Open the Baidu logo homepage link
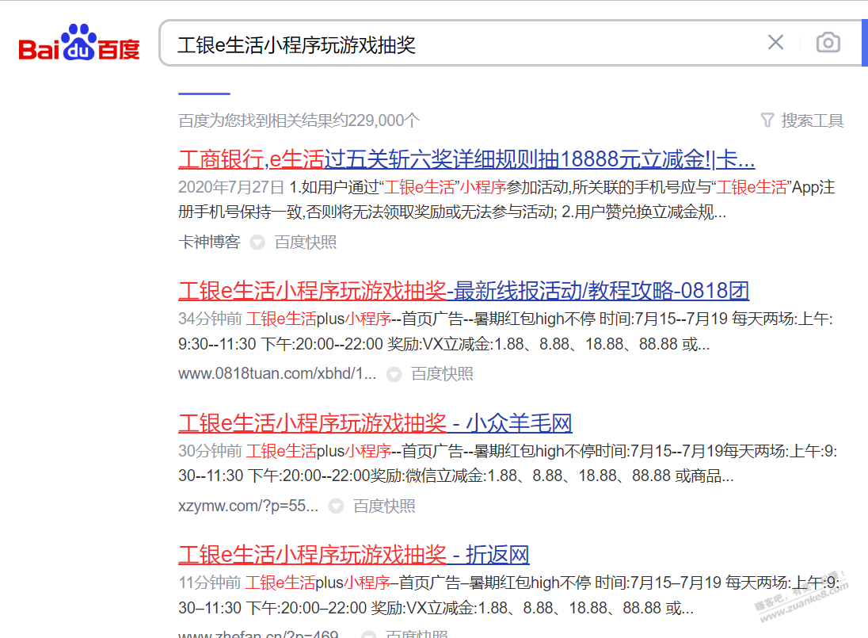This screenshot has width=868, height=638. click(78, 43)
